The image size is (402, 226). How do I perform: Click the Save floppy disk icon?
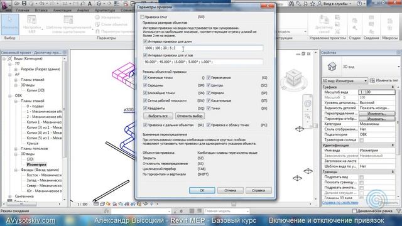[24, 4]
